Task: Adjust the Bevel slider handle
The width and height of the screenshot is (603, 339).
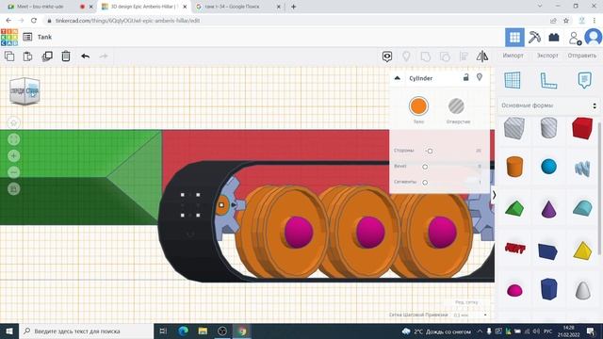Action: [x=425, y=167]
